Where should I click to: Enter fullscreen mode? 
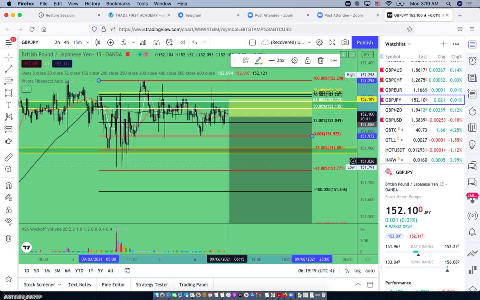[332, 42]
